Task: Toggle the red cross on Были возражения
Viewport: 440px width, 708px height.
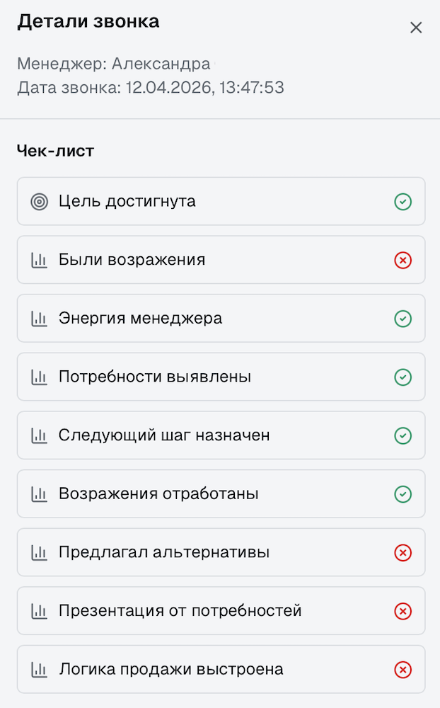Action: pos(403,260)
